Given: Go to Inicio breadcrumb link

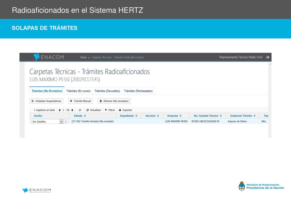Looking at the screenshot, I should 83,57.
